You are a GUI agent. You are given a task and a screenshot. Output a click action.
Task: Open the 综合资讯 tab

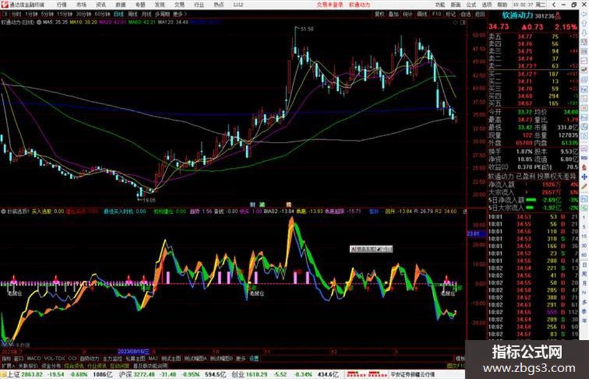[x=74, y=366]
